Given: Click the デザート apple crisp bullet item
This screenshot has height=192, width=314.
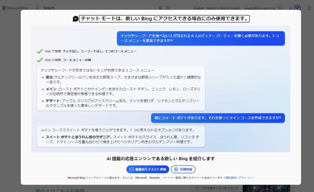Looking at the screenshot, I should [122, 103].
